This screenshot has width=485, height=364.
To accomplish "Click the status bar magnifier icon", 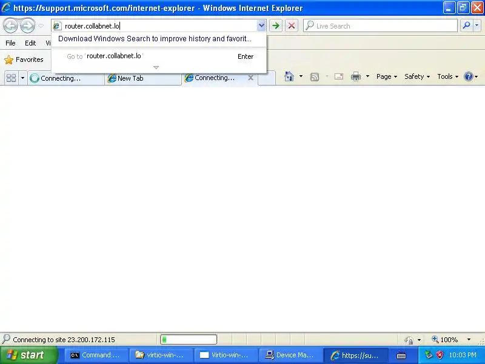I will pos(6,339).
